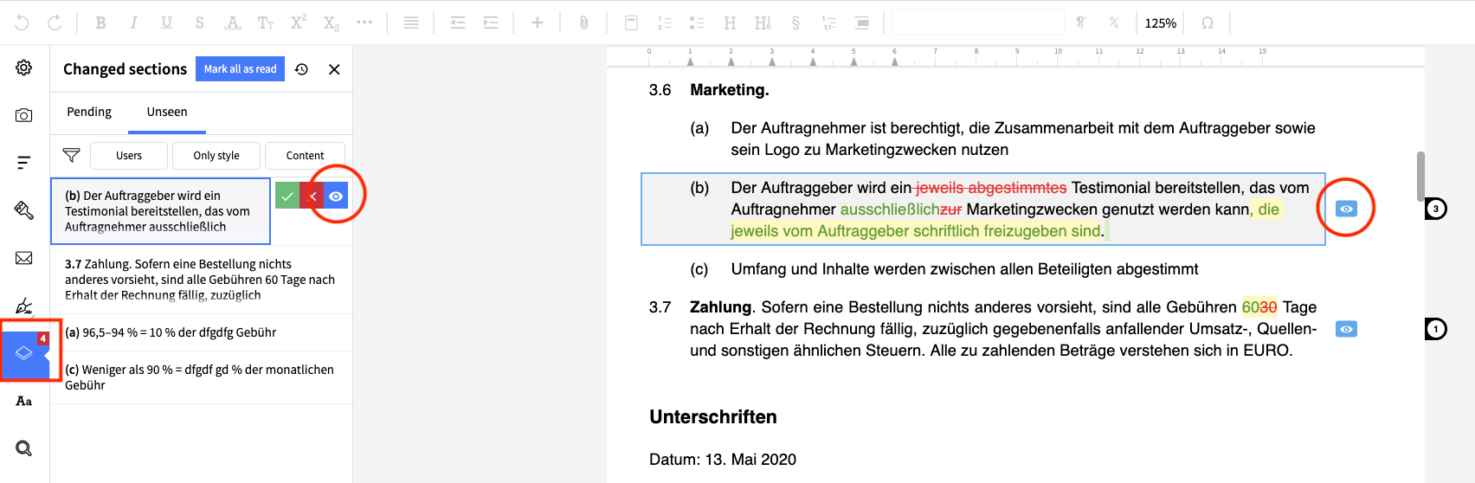Apply superscript formatting
This screenshot has height=483, width=1475.
(298, 23)
